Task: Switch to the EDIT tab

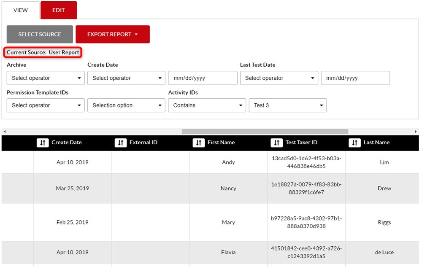Action: click(59, 10)
